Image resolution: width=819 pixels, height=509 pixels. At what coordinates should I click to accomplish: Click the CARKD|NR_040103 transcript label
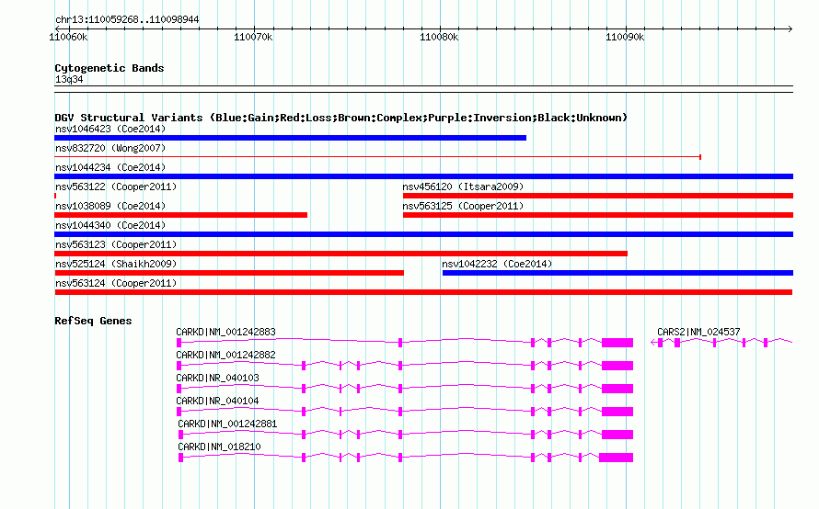pyautogui.click(x=217, y=379)
